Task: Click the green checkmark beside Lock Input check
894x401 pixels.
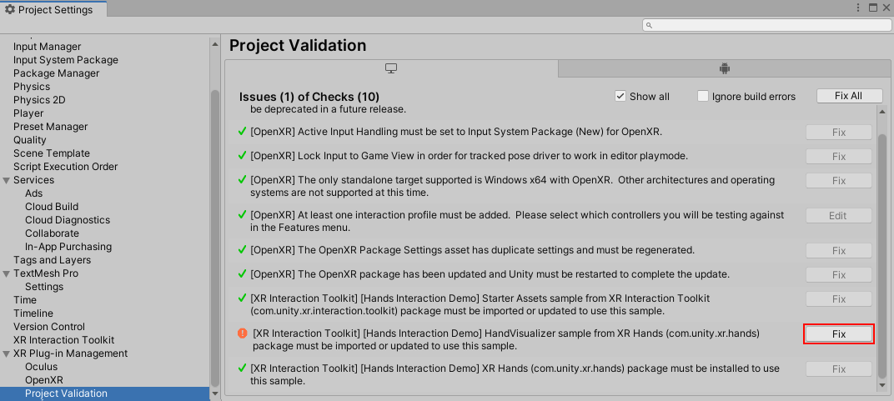Action: (243, 156)
